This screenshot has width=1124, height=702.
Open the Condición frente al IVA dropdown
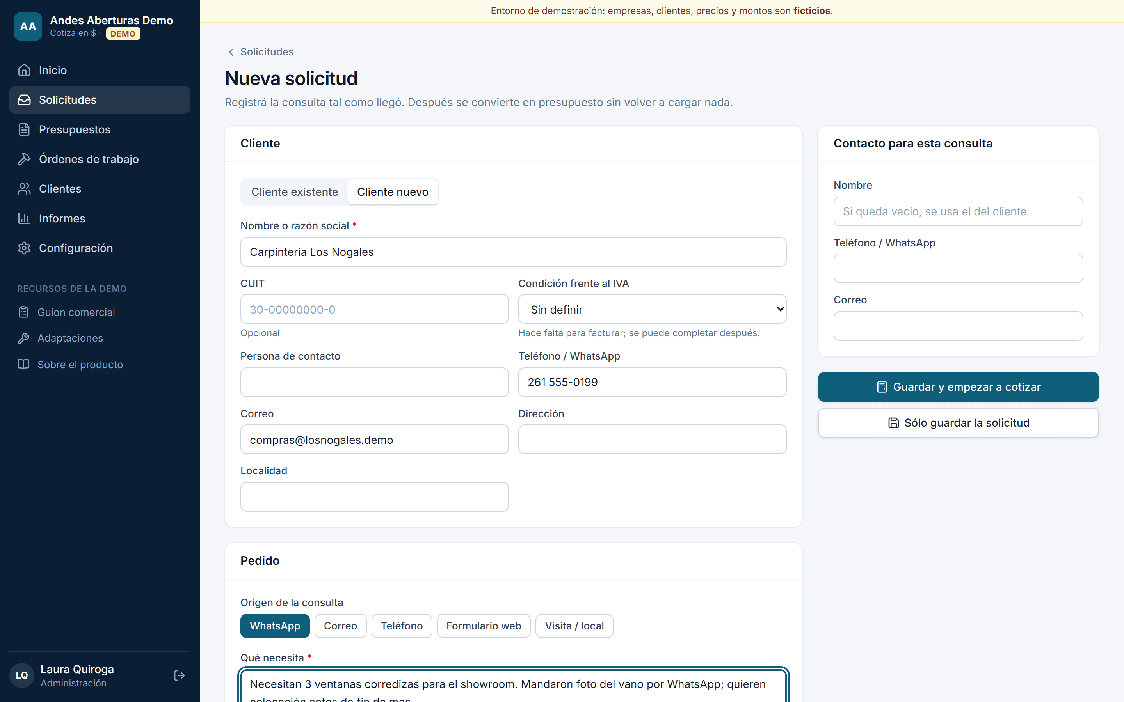point(652,309)
